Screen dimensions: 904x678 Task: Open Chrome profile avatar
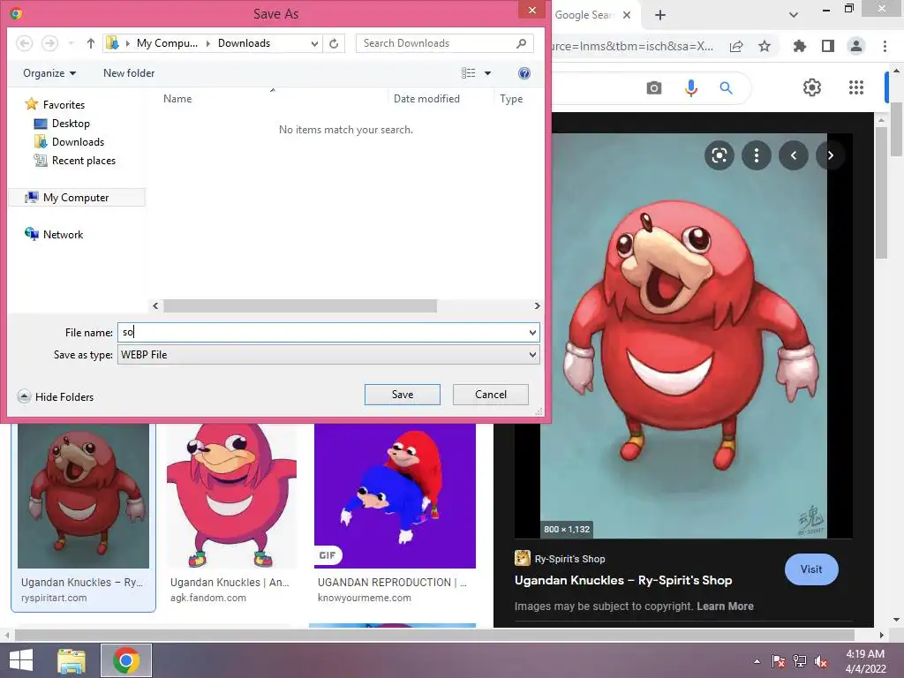[856, 46]
